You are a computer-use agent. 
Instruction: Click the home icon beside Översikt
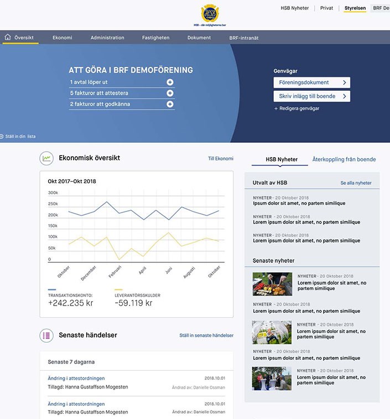pos(8,38)
